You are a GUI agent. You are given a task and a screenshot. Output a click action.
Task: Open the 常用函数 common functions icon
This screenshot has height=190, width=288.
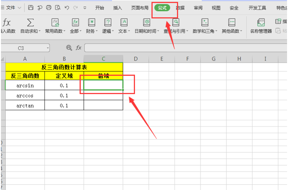pyautogui.click(x=55, y=22)
